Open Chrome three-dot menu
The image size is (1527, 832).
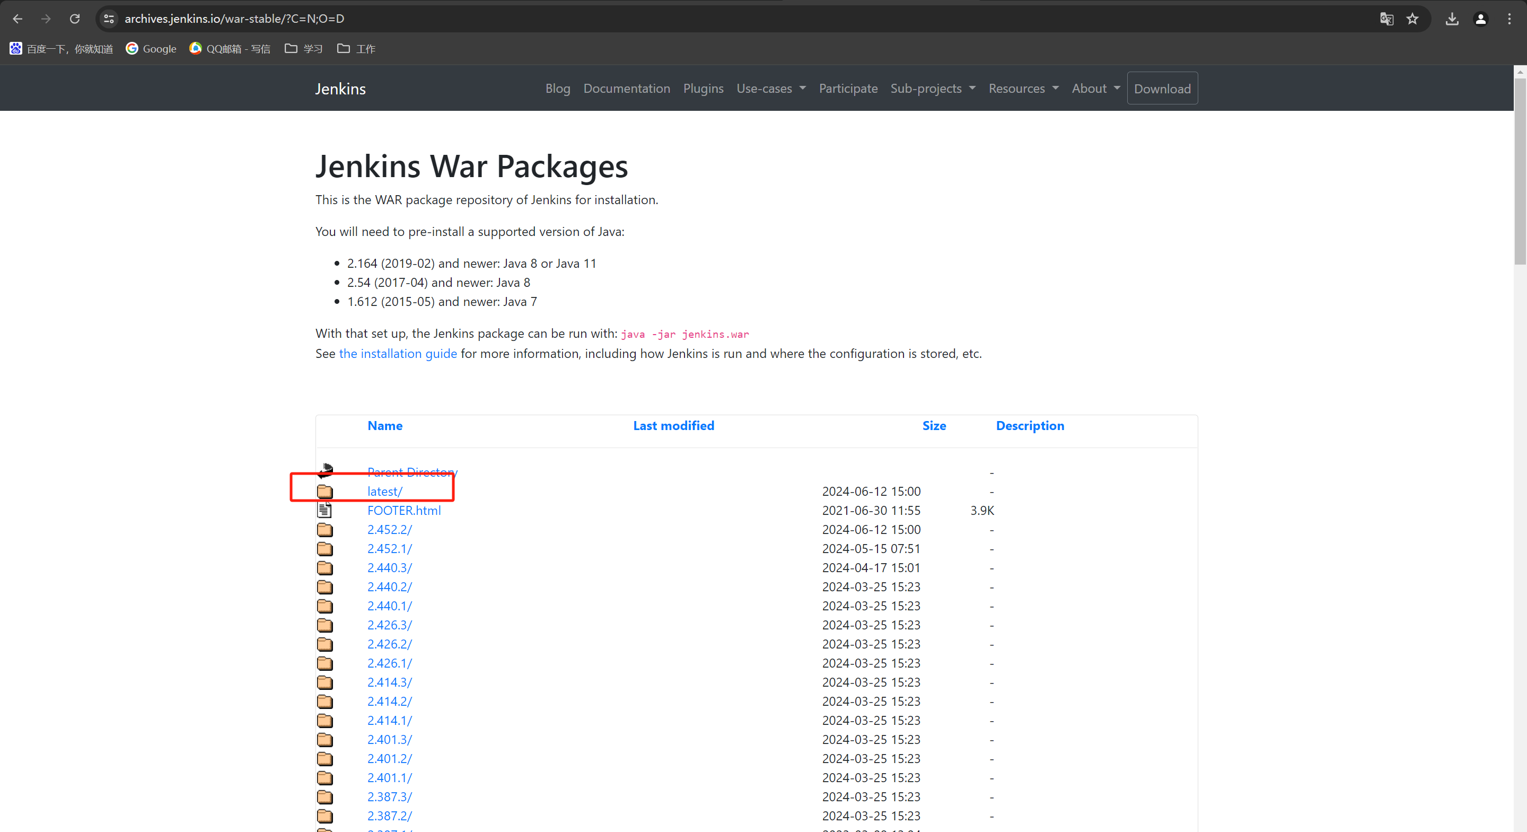pyautogui.click(x=1509, y=19)
